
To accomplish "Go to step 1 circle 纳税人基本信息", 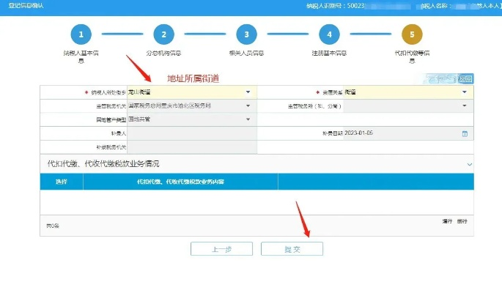I will coord(81,34).
